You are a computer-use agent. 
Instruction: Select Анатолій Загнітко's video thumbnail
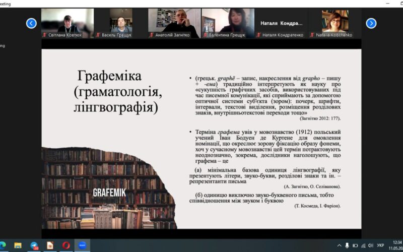click(174, 23)
